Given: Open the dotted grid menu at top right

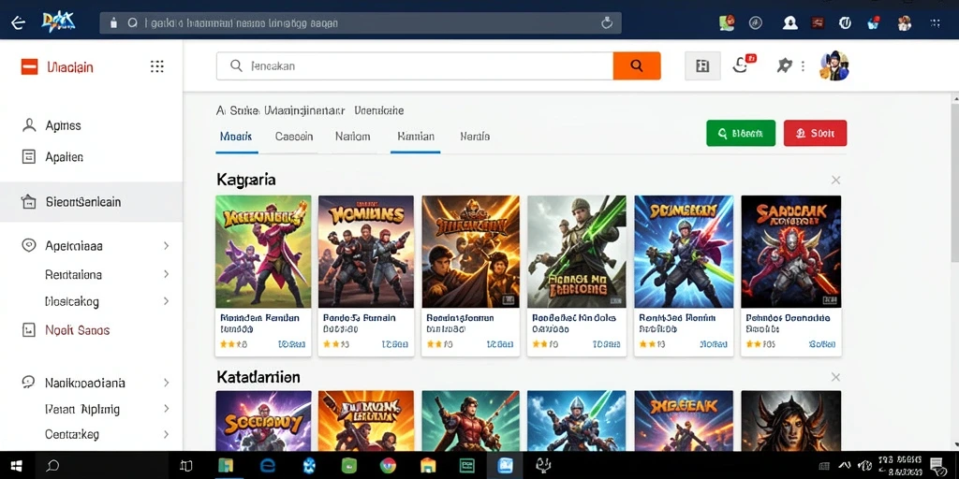Looking at the screenshot, I should tap(936, 23).
